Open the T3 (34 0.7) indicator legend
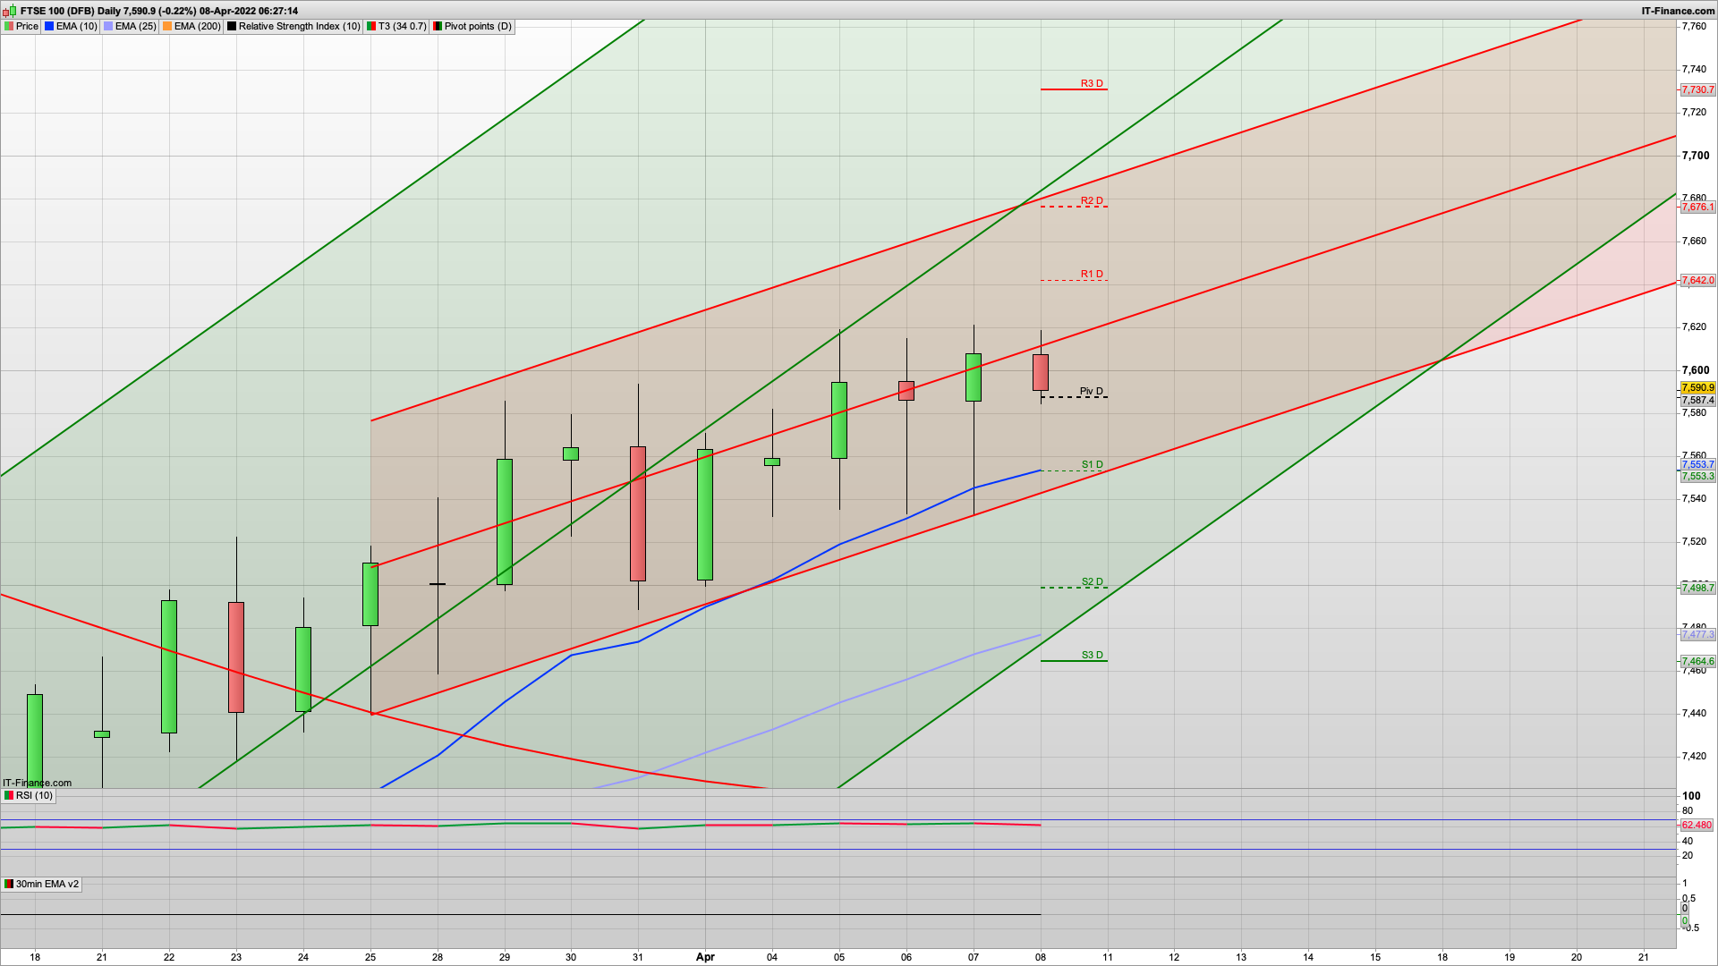Viewport: 1718px width, 966px height. tap(396, 27)
